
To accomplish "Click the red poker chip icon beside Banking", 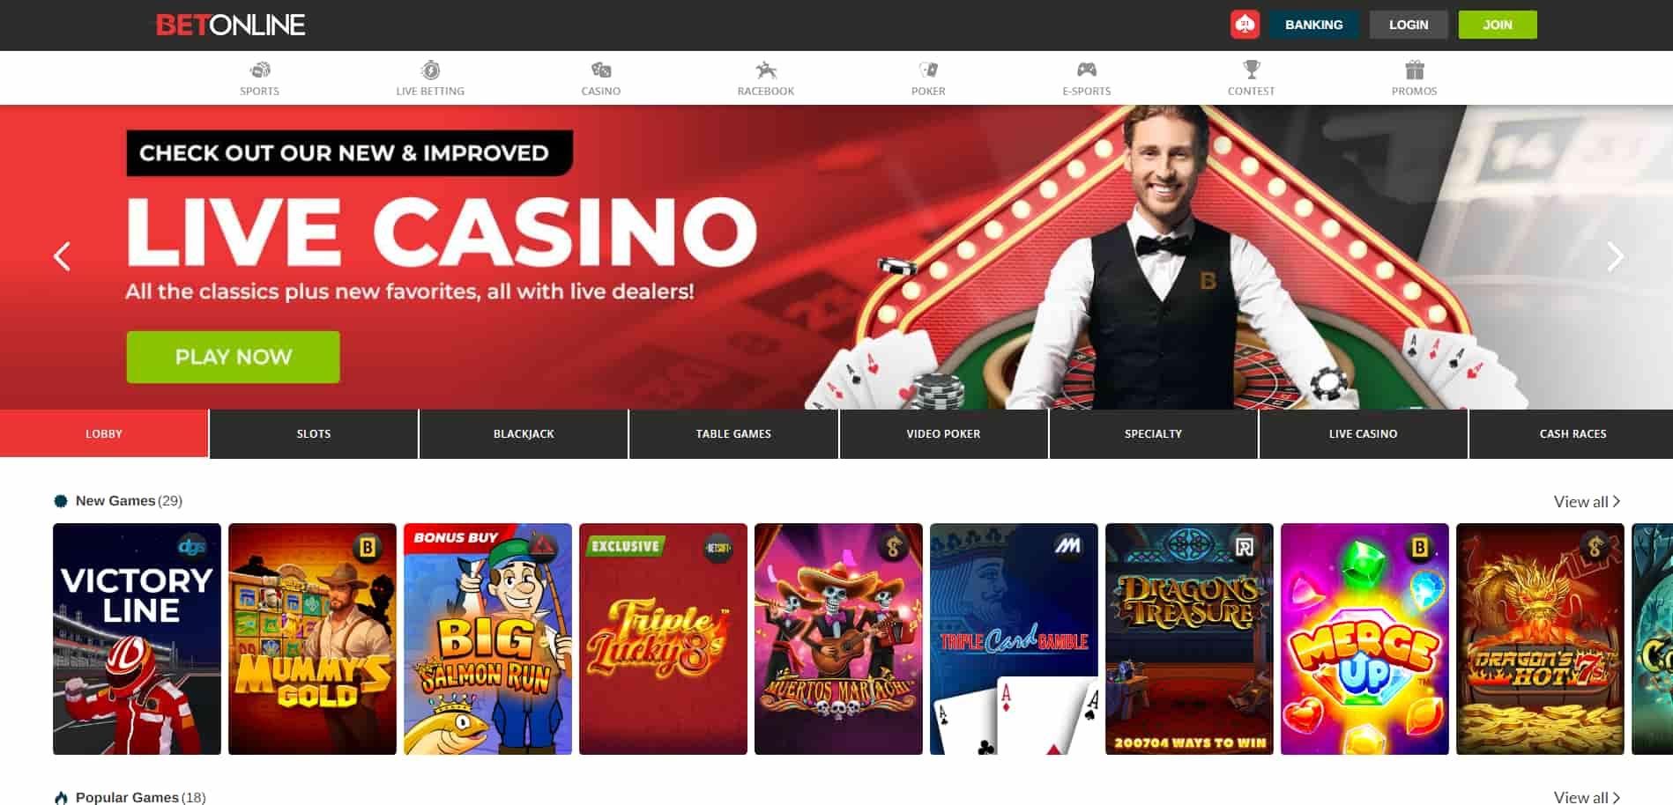I will click(x=1245, y=25).
